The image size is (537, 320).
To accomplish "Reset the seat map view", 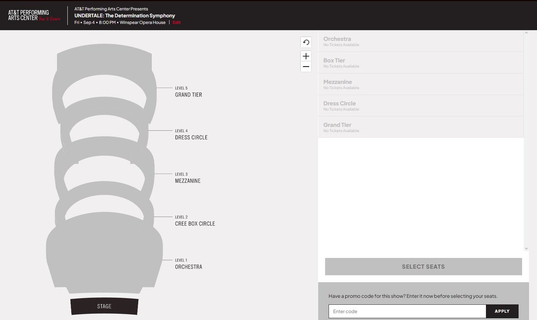I will pyautogui.click(x=306, y=42).
